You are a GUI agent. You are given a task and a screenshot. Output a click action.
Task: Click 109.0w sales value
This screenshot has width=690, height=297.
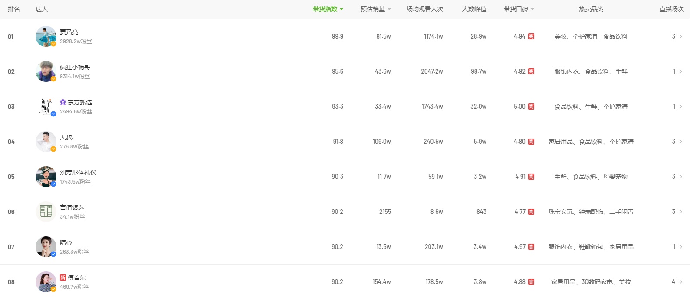pos(382,142)
